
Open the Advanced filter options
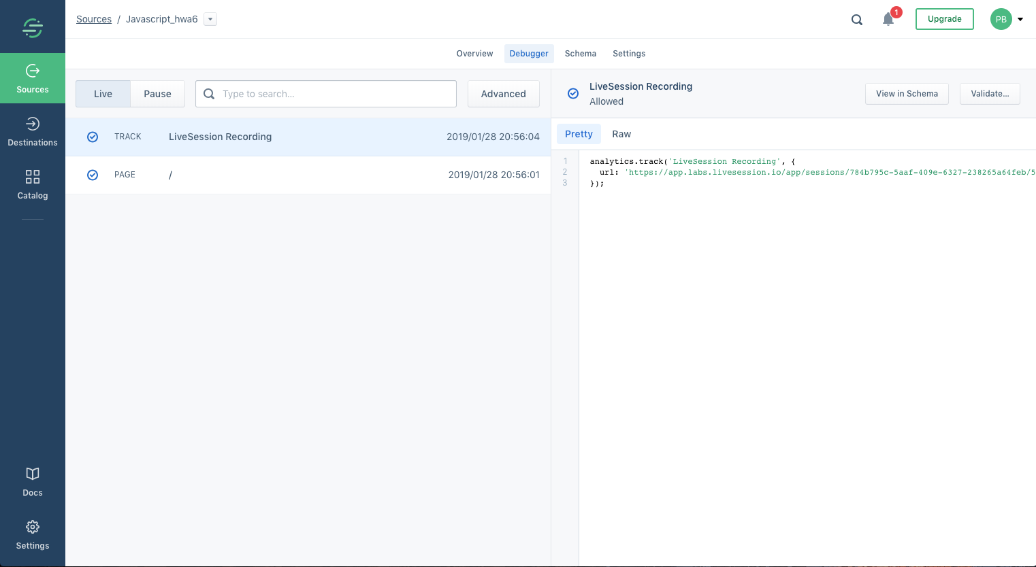[504, 94]
